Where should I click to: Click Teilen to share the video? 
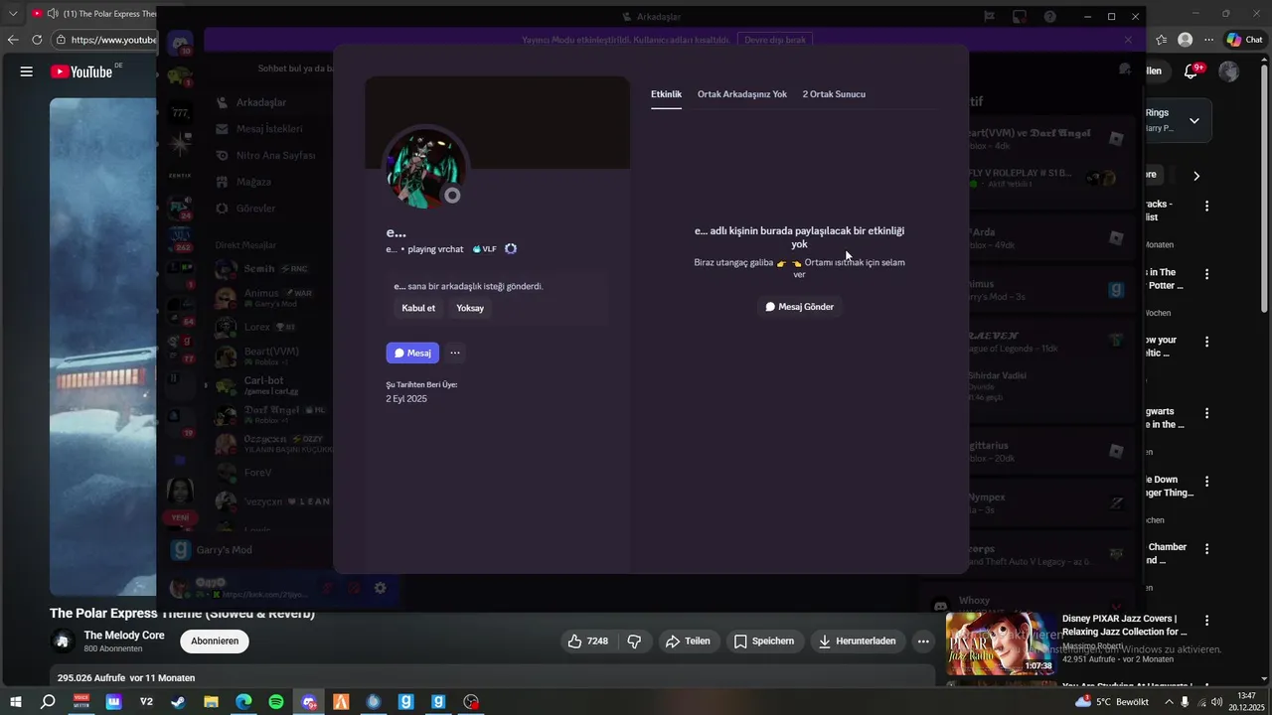click(688, 642)
